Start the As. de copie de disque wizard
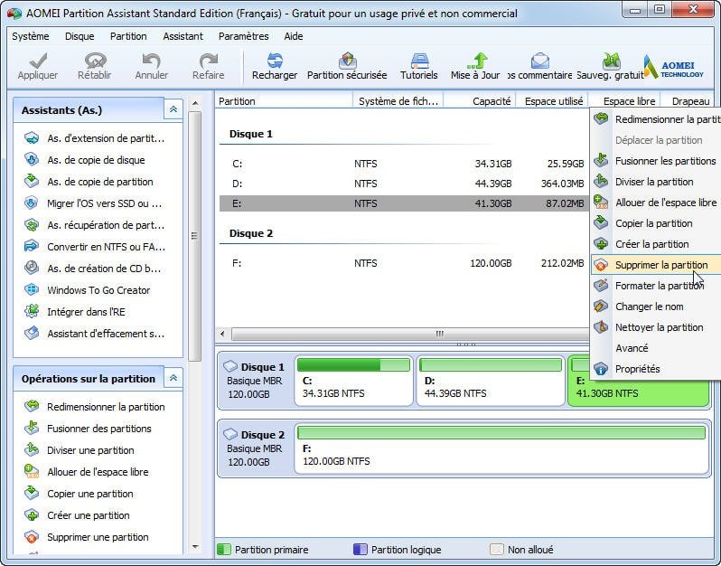The width and height of the screenshot is (721, 566). pos(85,160)
